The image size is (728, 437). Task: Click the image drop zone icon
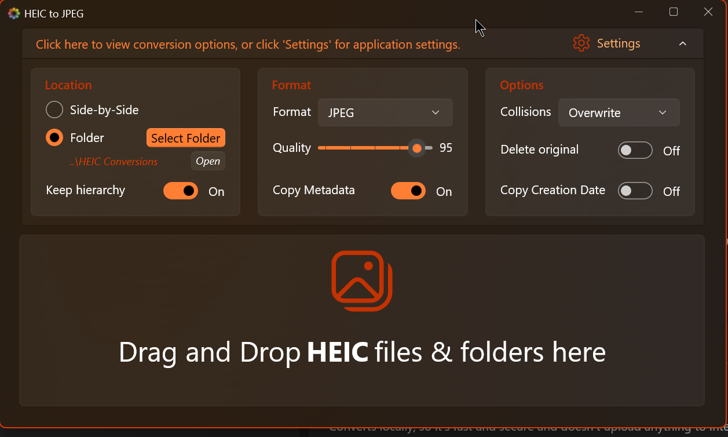[362, 281]
